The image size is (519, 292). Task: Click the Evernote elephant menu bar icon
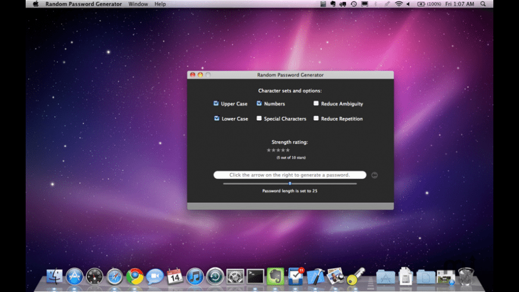(333, 4)
